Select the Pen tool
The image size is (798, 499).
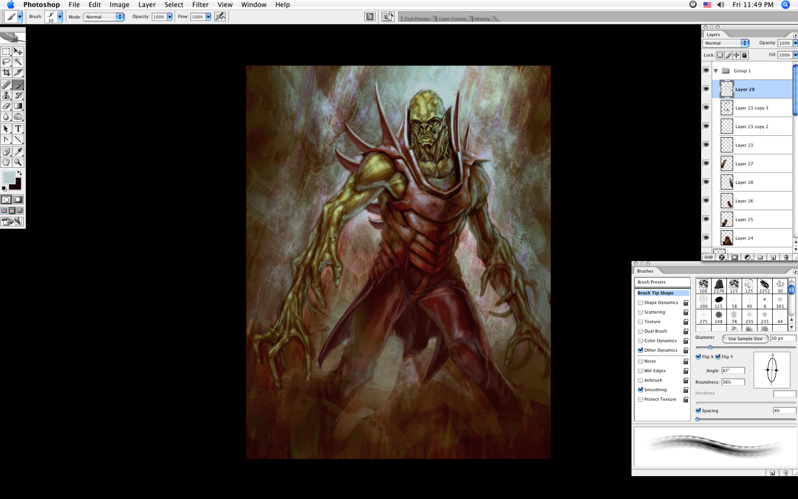tap(6, 140)
